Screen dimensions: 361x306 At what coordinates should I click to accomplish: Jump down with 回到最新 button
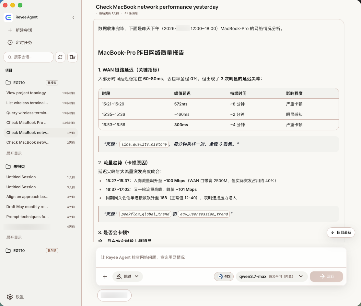click(341, 233)
